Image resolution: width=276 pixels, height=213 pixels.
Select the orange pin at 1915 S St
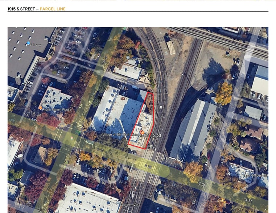point(143,132)
